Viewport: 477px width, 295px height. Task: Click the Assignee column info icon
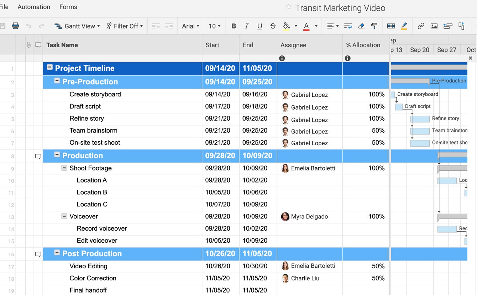pos(282,58)
